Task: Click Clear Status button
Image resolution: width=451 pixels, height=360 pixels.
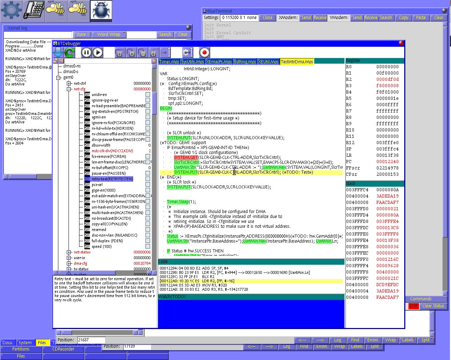Action: [x=433, y=306]
